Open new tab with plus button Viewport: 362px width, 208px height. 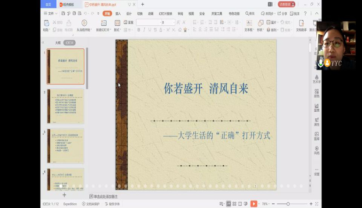[x=142, y=4]
